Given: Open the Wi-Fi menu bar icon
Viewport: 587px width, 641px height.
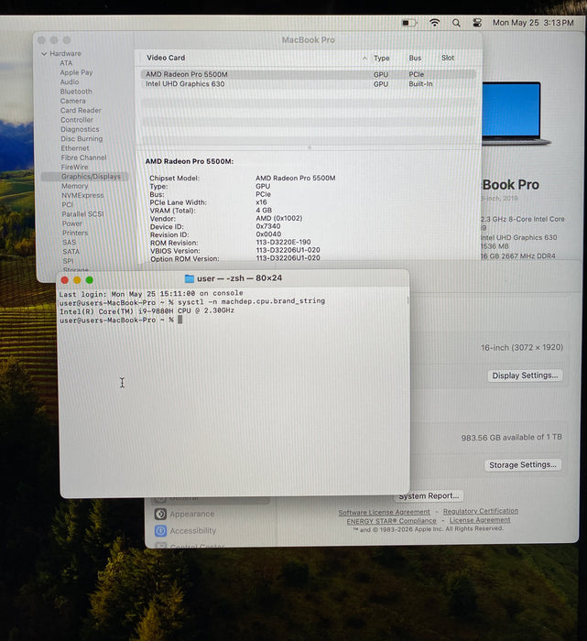Looking at the screenshot, I should point(435,23).
